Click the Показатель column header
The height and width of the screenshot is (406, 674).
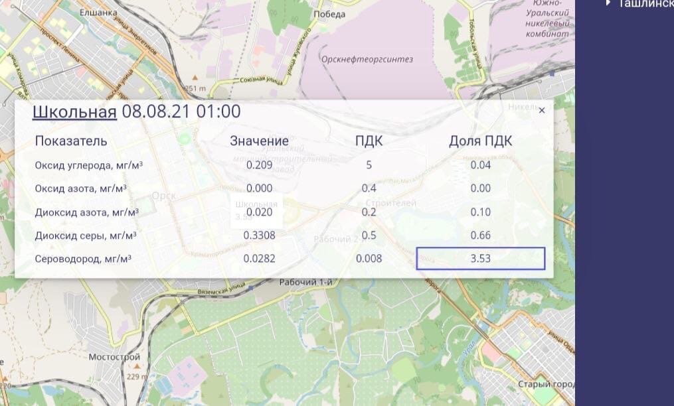[x=70, y=141]
